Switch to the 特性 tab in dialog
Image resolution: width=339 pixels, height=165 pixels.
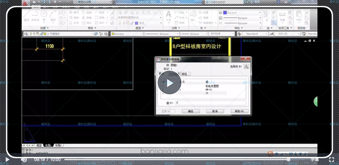tap(185, 74)
